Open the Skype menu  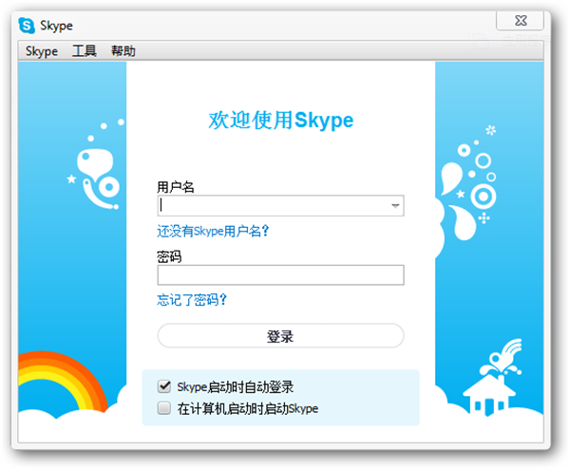click(42, 51)
